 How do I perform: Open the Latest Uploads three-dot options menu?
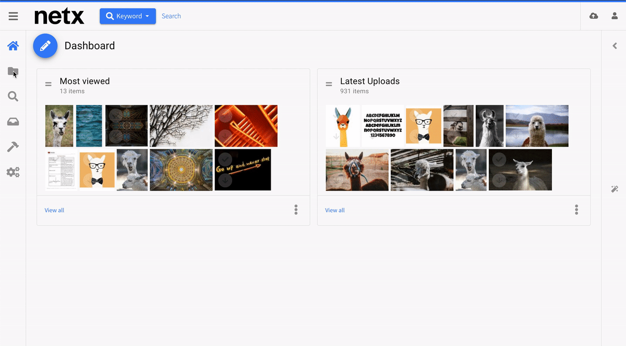576,210
